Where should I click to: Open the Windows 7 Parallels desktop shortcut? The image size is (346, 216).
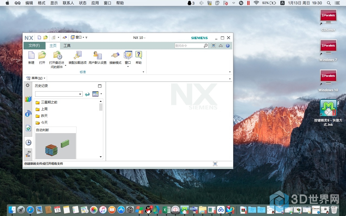(x=328, y=50)
